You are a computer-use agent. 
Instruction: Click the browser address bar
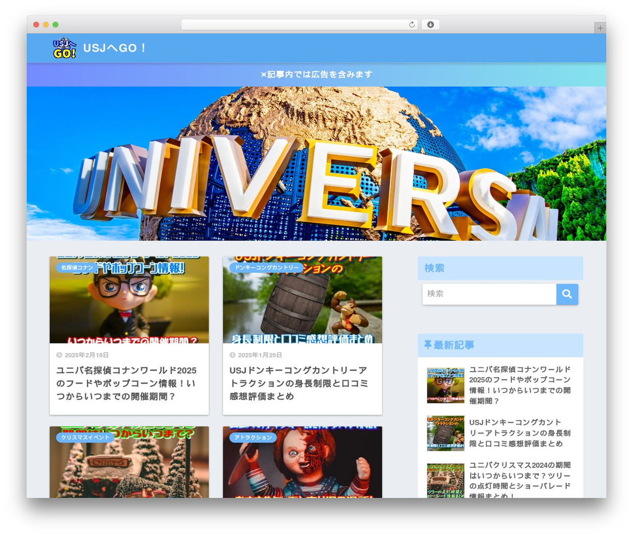[299, 25]
